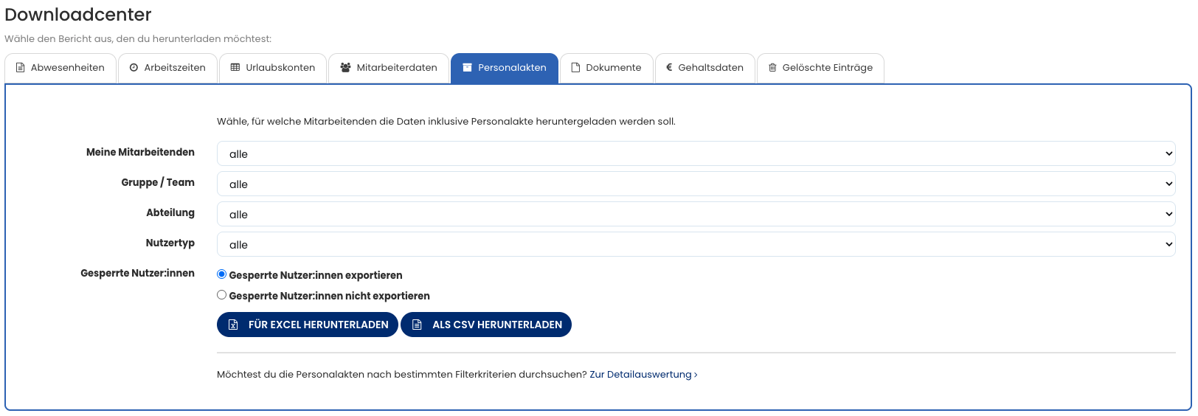Open the Meine Mitarbeitenden dropdown

(696, 153)
